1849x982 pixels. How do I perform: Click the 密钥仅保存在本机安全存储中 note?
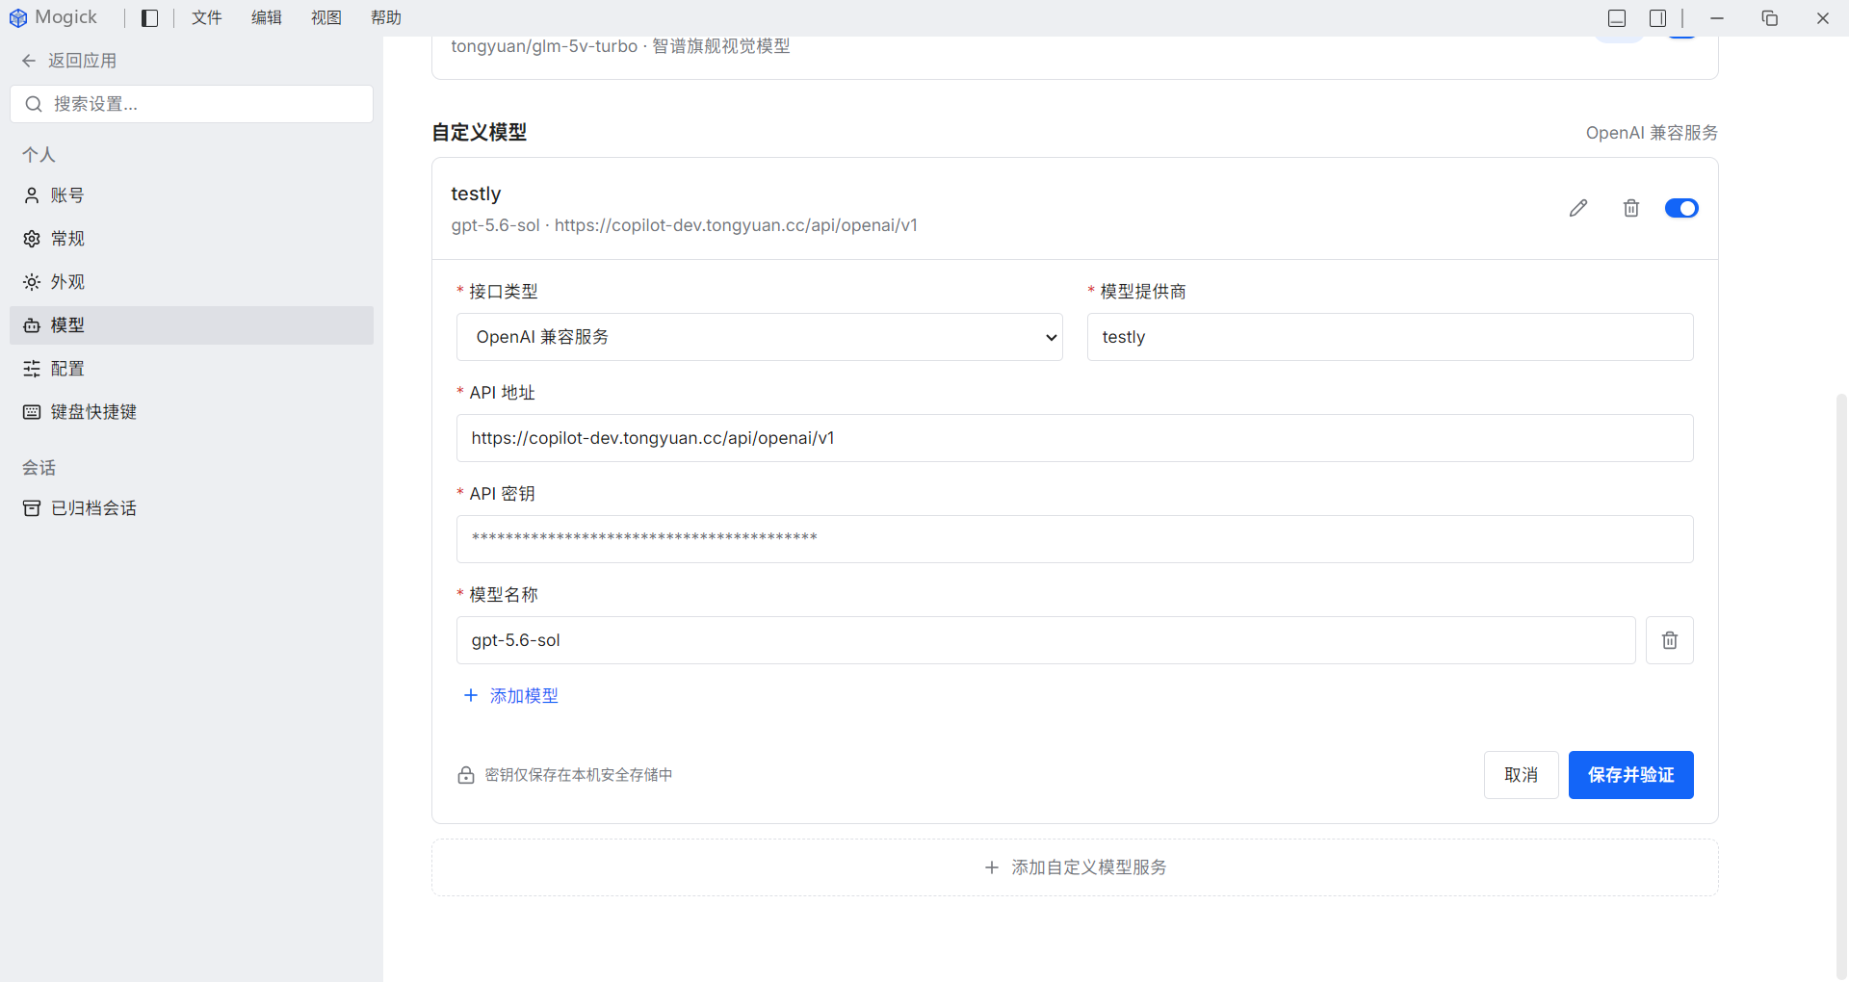click(x=578, y=775)
